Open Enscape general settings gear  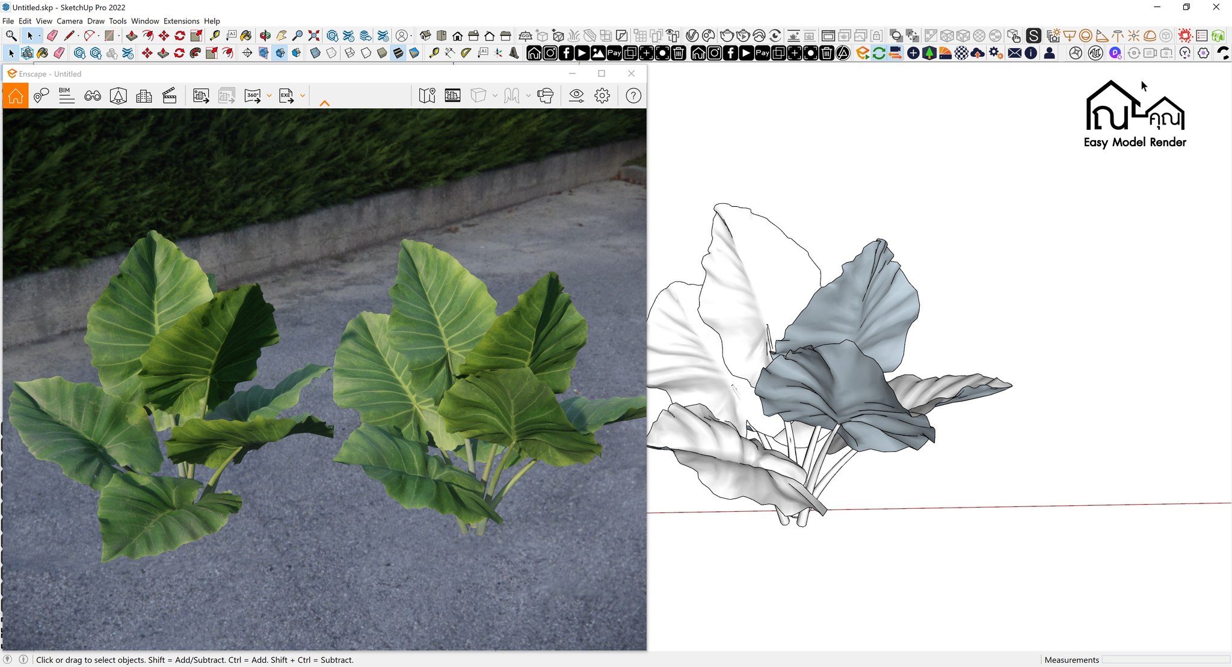[x=602, y=96]
